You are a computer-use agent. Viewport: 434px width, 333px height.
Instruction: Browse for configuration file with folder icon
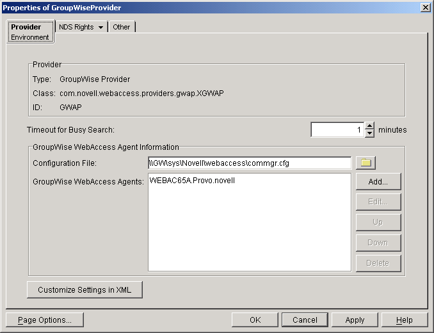366,163
